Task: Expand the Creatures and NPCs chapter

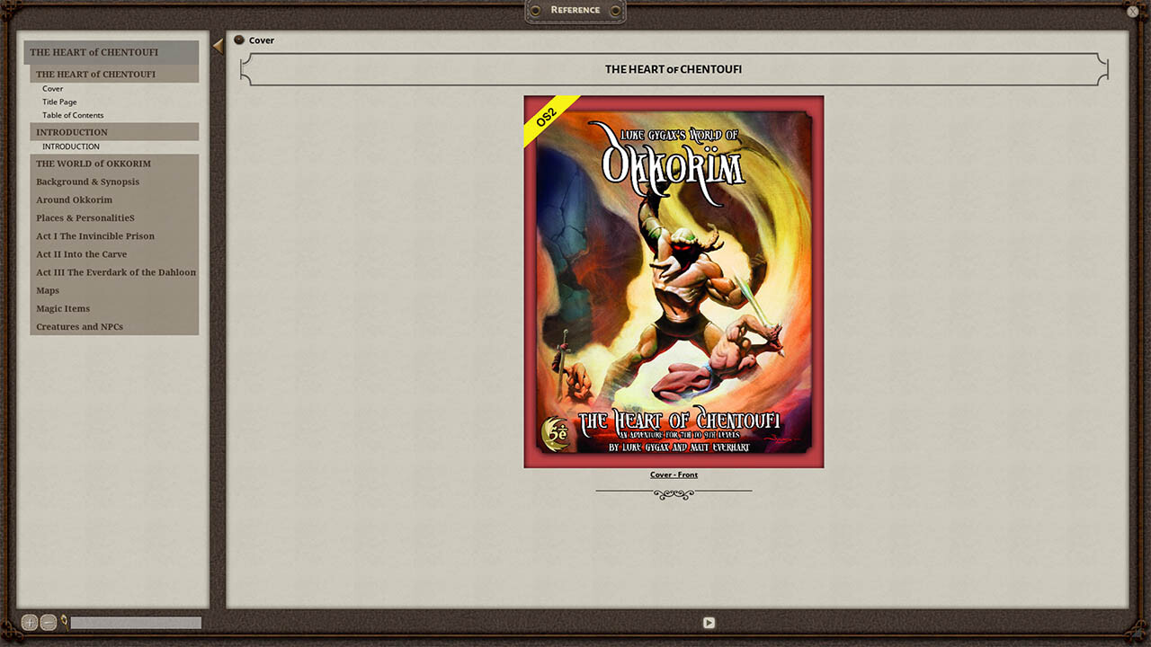Action: click(114, 326)
